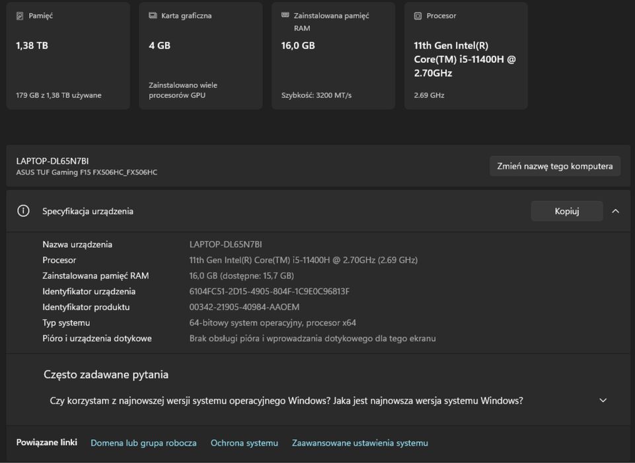
Task: Select the Zainstalowana pamięć RAM 16,0 GB card
Action: coord(333,56)
